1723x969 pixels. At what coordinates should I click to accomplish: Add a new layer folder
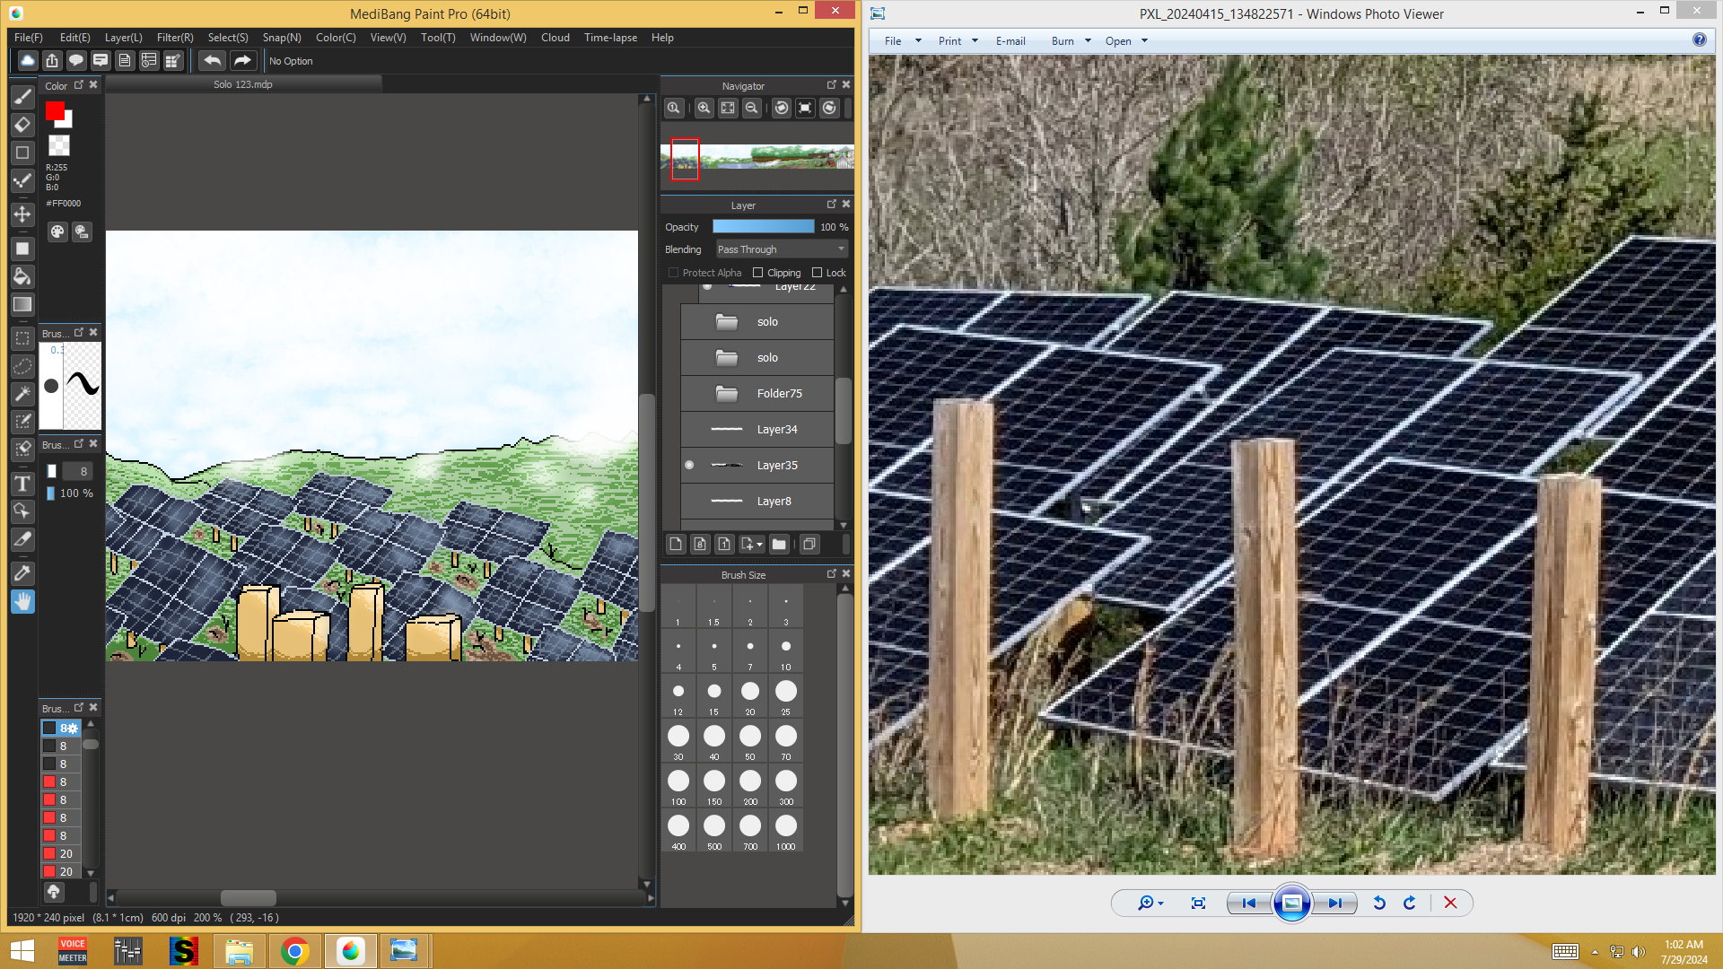(x=779, y=545)
